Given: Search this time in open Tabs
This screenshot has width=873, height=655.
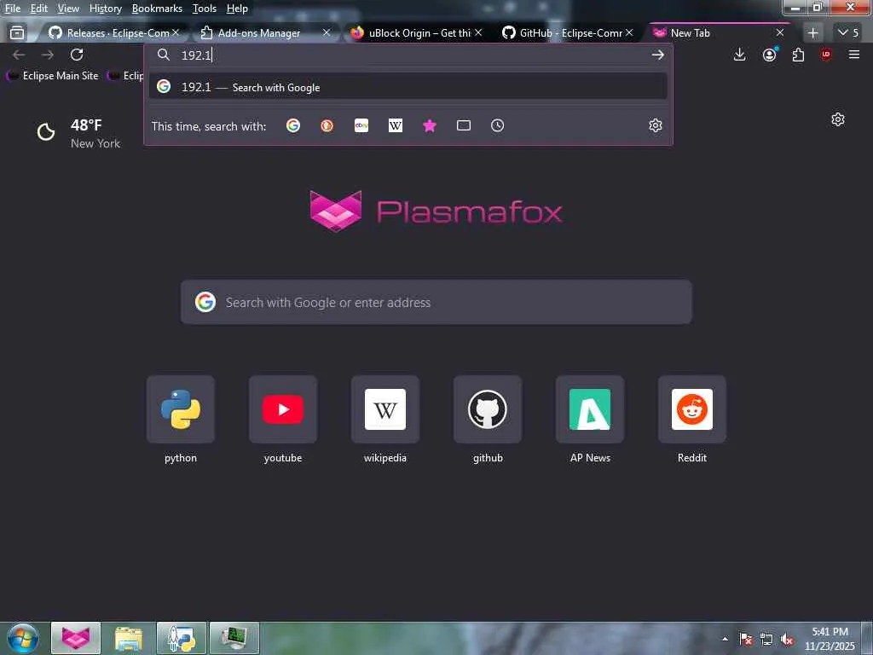Looking at the screenshot, I should coord(463,125).
